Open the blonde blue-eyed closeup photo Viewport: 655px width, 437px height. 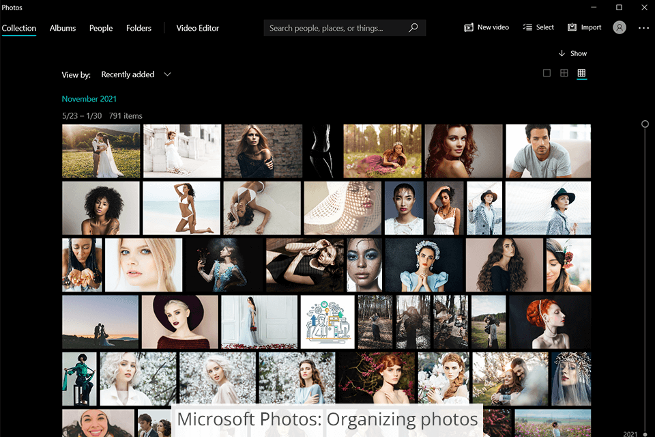tap(143, 265)
